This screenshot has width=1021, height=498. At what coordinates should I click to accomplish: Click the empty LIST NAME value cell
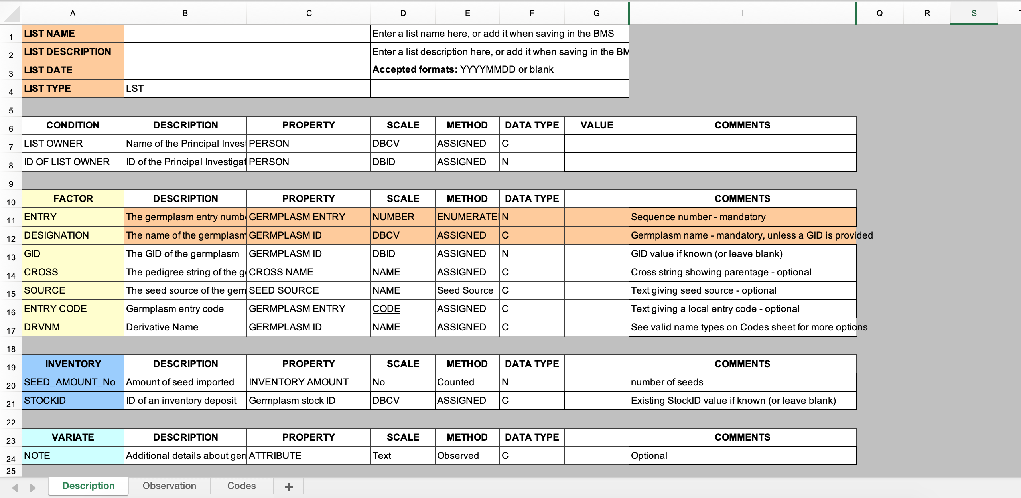coord(247,34)
